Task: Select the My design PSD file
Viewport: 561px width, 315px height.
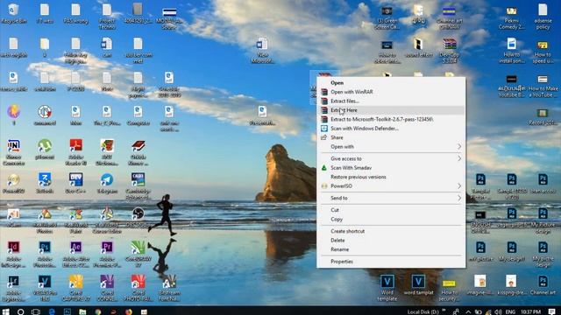Action: [512, 251]
